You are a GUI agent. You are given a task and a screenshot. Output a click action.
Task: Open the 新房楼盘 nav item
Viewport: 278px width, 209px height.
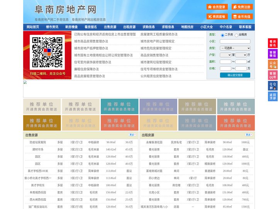tap(71, 27)
